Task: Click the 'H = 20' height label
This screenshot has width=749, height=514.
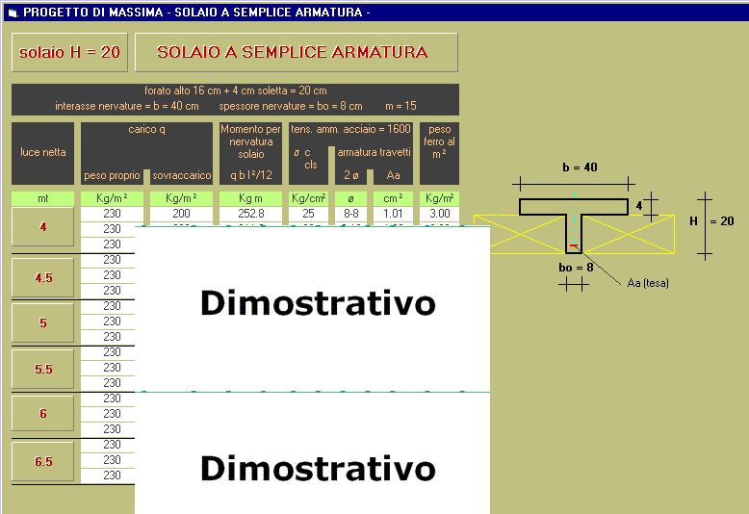Action: [711, 221]
